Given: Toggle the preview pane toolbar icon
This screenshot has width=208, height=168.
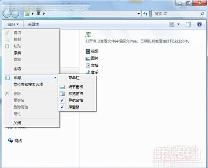Looking at the screenshot, I should coord(188,24).
